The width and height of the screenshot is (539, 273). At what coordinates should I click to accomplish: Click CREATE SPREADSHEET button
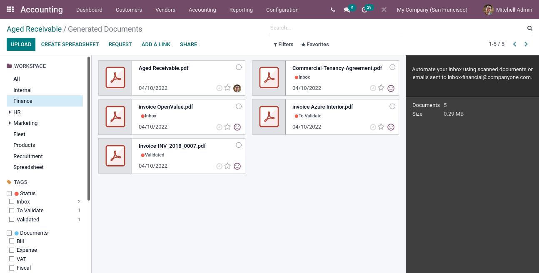[70, 44]
